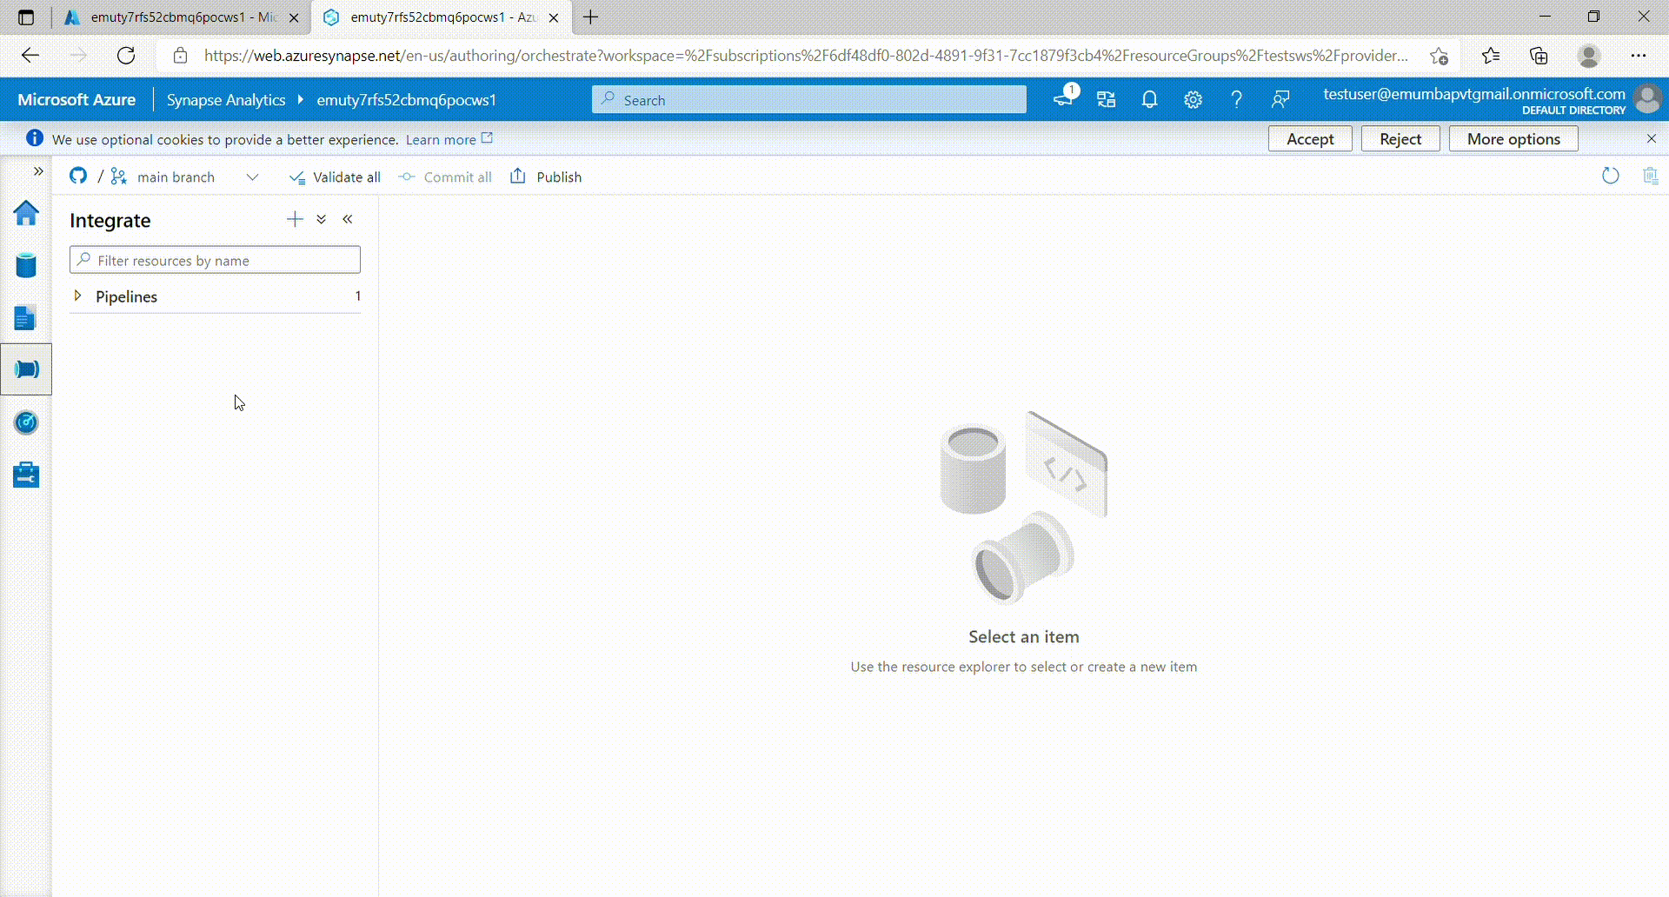Screen dimensions: 1669x897
Task: Open the browser Settings and more menu
Action: (x=1639, y=56)
